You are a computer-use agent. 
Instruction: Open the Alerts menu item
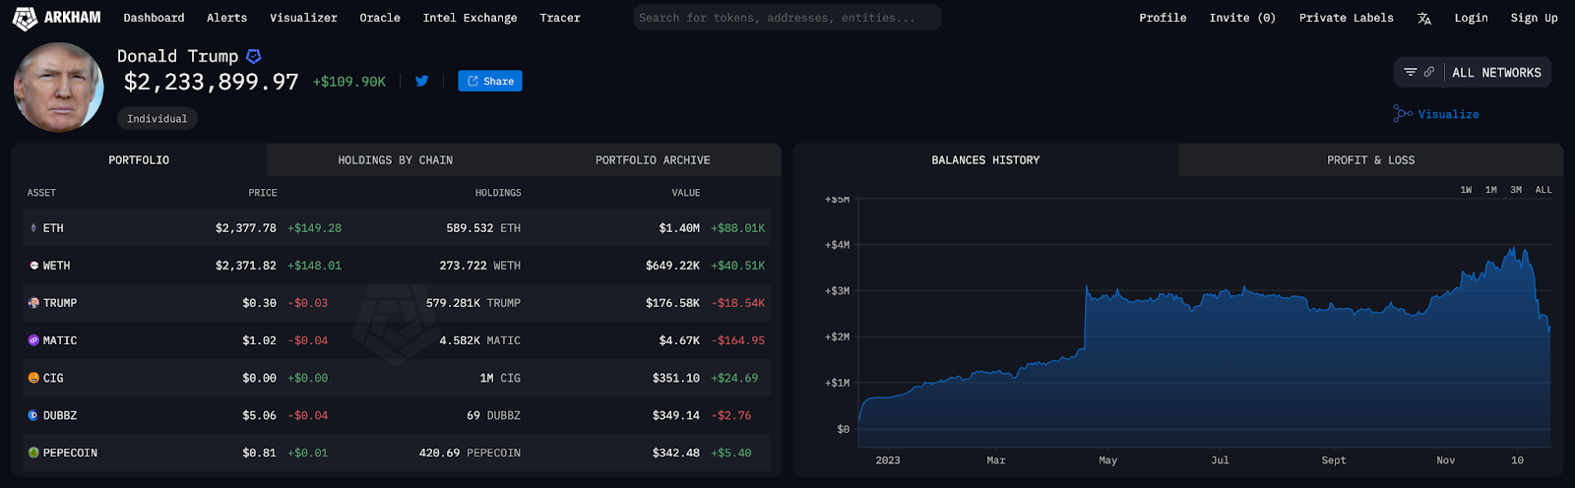(x=226, y=18)
